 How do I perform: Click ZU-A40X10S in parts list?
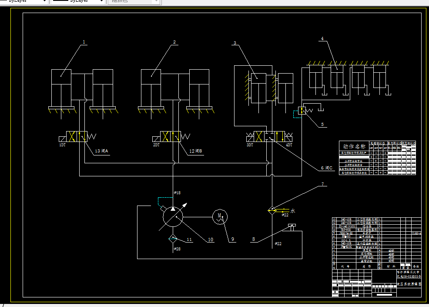[x=346, y=226]
